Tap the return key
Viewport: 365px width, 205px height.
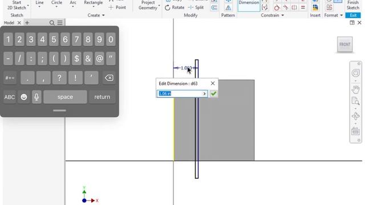[x=102, y=97]
